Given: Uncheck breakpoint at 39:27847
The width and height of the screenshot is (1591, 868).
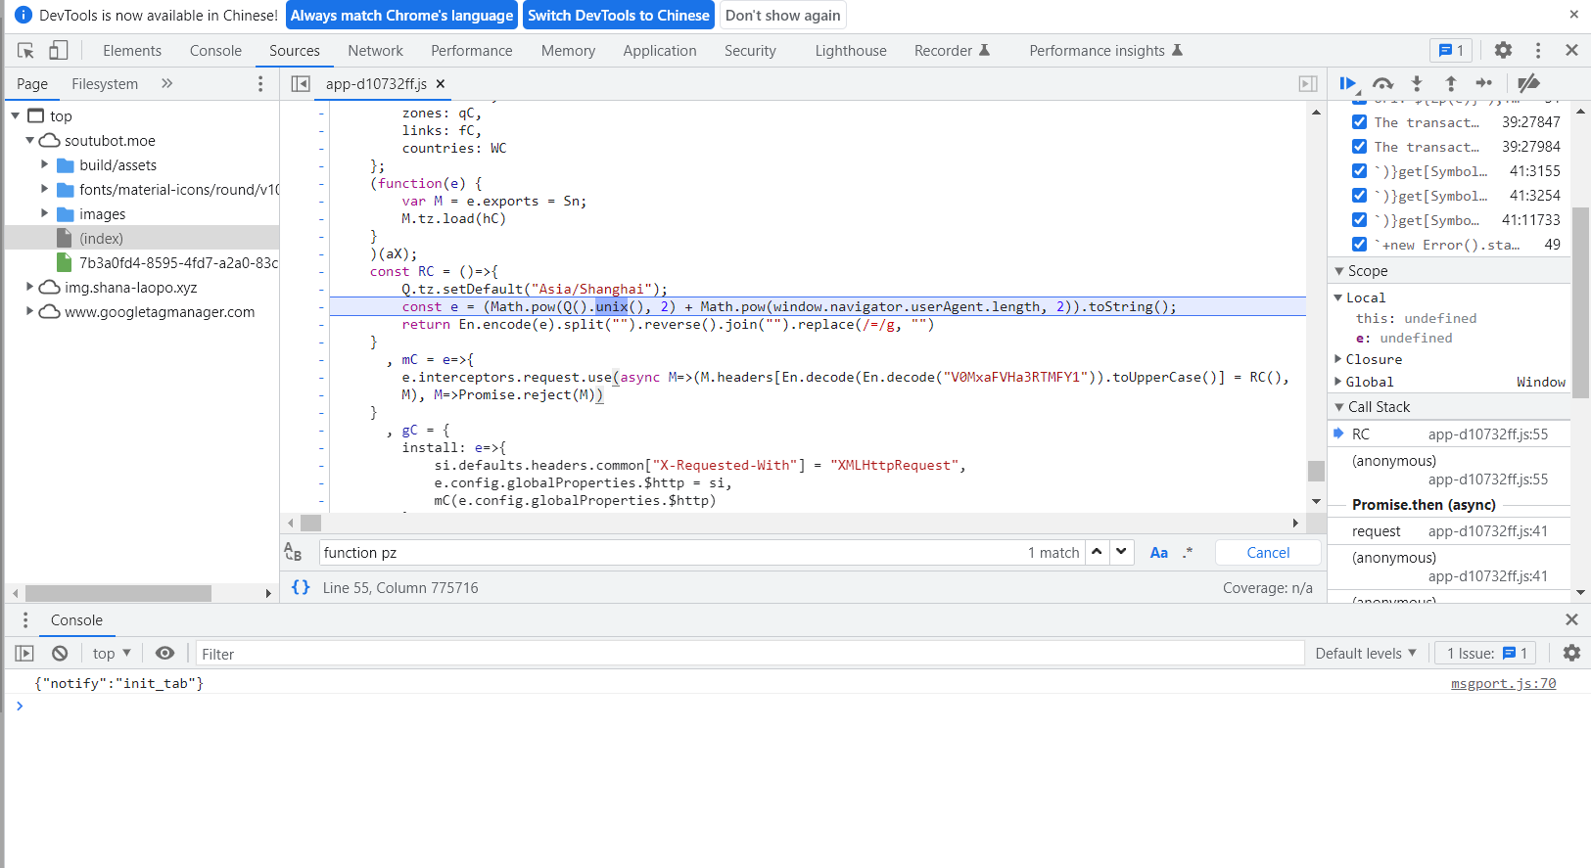Looking at the screenshot, I should click(1359, 122).
